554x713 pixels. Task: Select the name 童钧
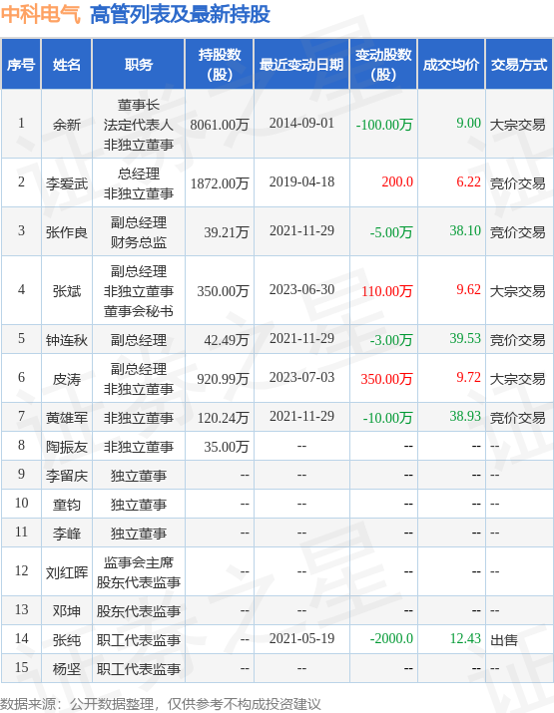coord(67,505)
